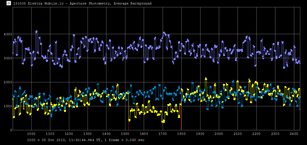Click the x-axis frame label 1200

(69, 134)
